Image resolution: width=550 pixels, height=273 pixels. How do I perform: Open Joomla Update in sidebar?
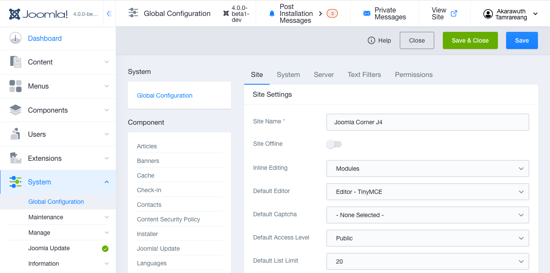click(x=49, y=248)
